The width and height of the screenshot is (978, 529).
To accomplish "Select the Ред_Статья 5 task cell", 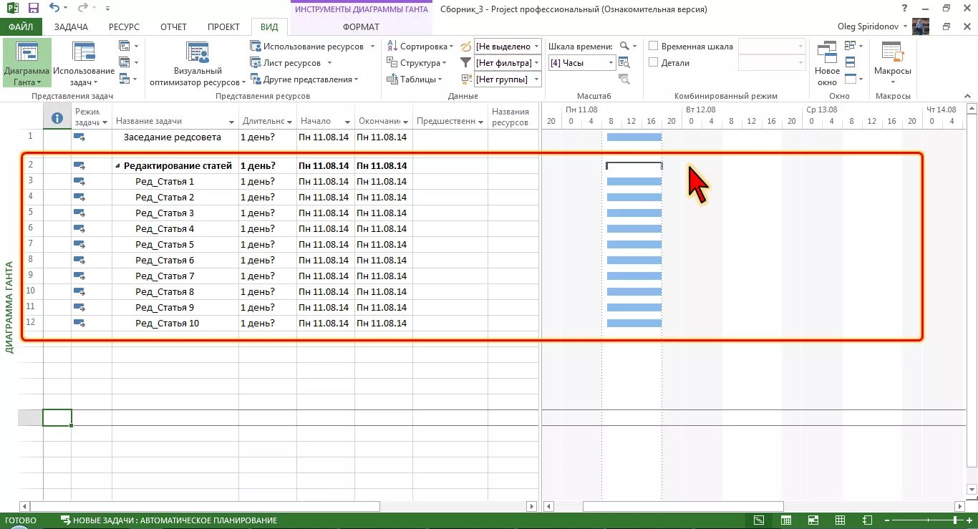I will coord(175,245).
